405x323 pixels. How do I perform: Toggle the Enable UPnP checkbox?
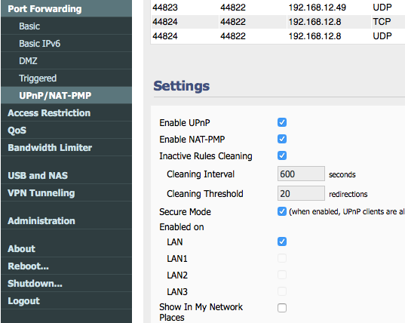tap(282, 122)
